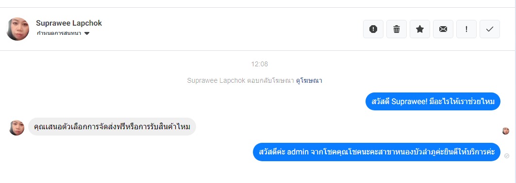
Task: Click the vertical scrollbar on right edge
Action: click(515, 91)
